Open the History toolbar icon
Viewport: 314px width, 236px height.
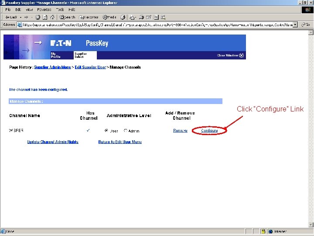(123, 17)
